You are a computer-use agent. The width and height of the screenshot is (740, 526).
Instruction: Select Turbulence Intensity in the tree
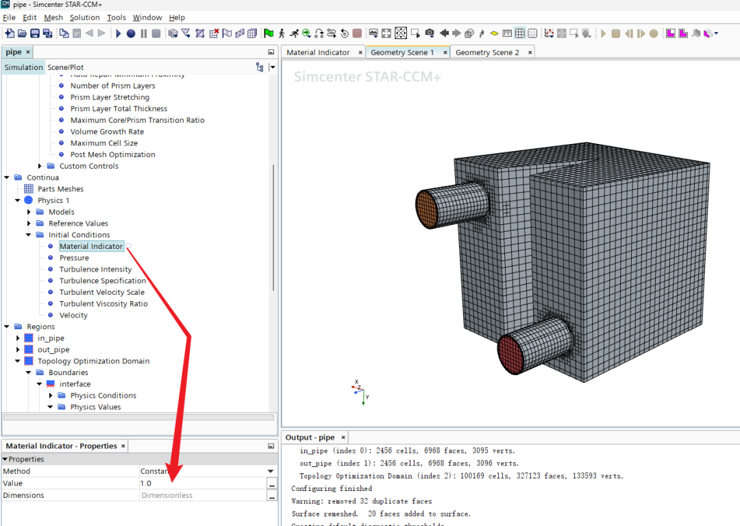[x=95, y=269]
